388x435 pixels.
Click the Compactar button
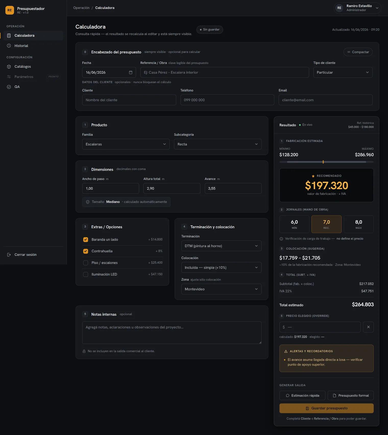[x=358, y=52]
